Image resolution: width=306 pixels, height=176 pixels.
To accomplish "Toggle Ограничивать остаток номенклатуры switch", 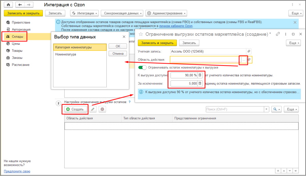I will 142,67.
